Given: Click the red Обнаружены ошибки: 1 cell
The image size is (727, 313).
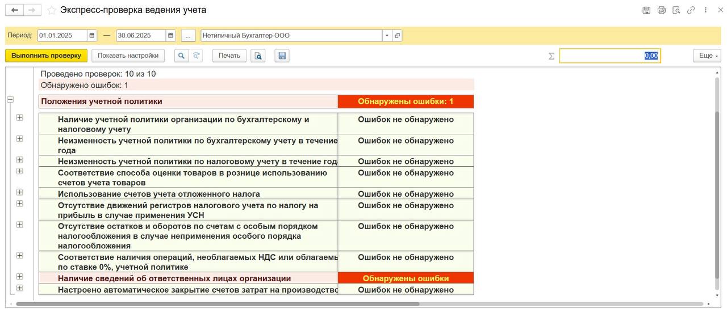Looking at the screenshot, I should (x=406, y=101).
